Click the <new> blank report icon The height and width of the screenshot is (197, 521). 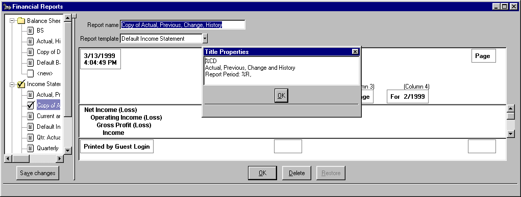point(31,73)
